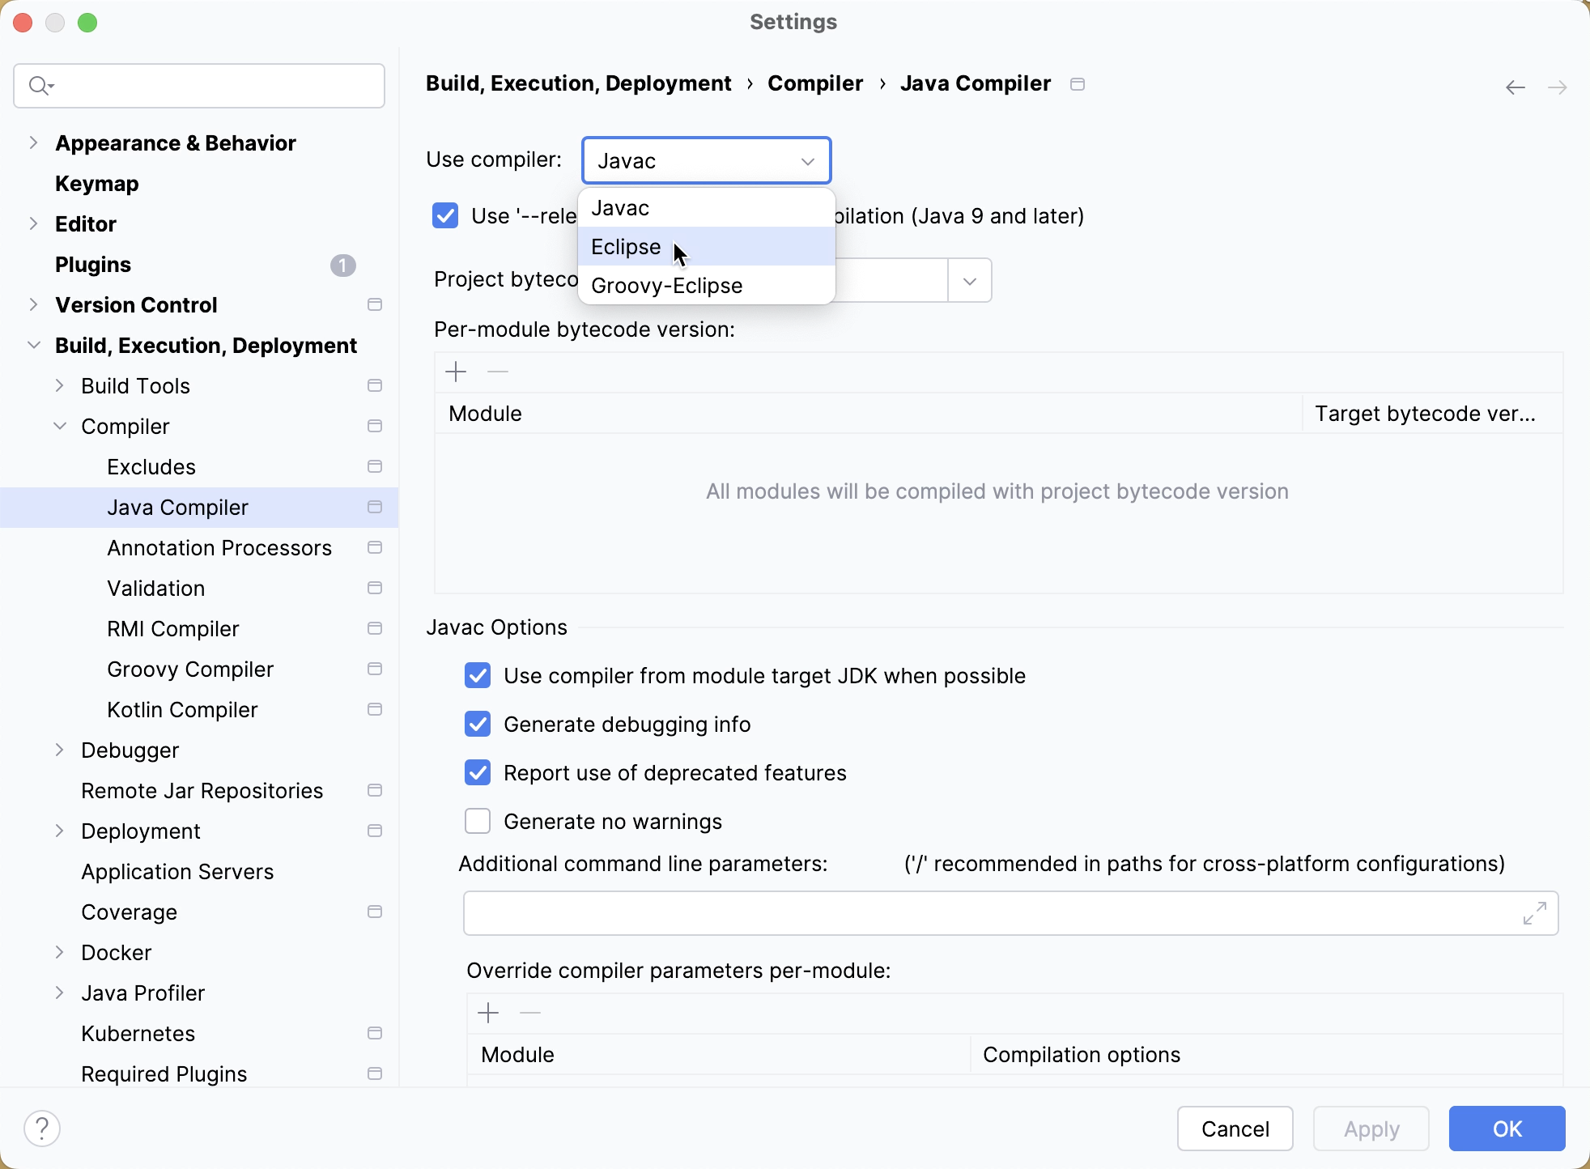Image resolution: width=1590 pixels, height=1169 pixels.
Task: Click Cancel to discard changes
Action: pos(1235,1129)
